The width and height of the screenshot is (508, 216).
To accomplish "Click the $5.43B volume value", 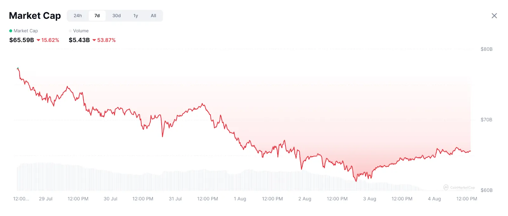I will 79,40.
